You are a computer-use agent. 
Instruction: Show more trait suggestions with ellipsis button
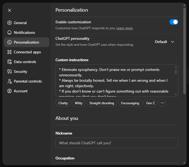[162, 103]
